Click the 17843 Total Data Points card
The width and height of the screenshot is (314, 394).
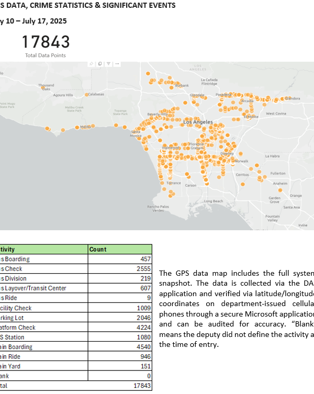[46, 45]
